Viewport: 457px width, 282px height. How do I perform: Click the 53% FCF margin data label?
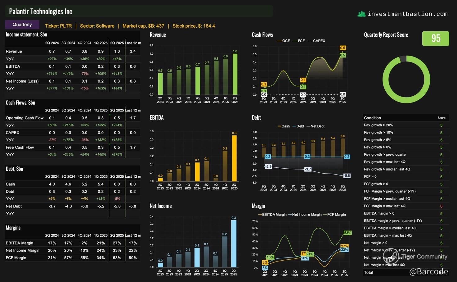347,233
